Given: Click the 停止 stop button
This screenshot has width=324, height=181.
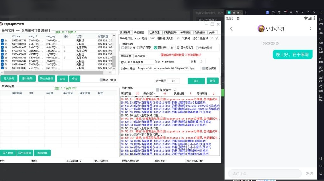Looking at the screenshot, I should click(196, 81).
